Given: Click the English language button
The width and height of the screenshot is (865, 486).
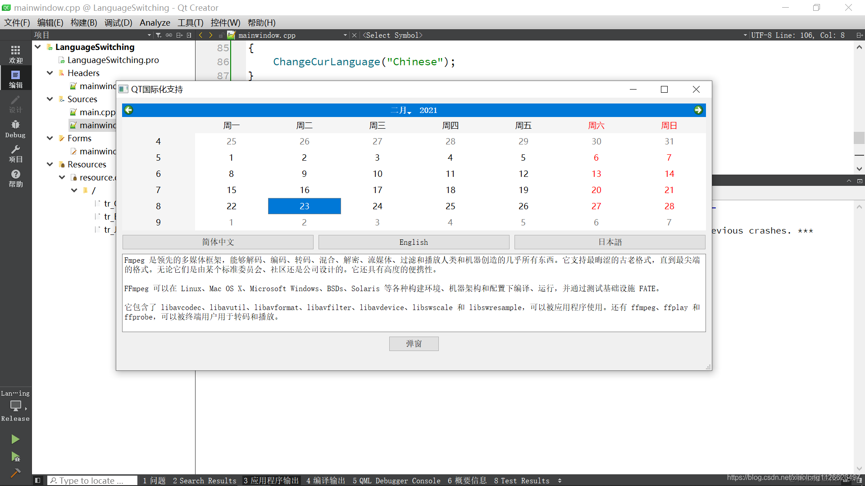Looking at the screenshot, I should click(414, 242).
